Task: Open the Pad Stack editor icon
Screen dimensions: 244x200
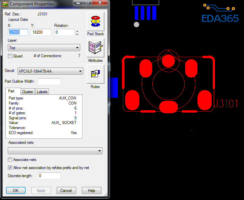Action: [95, 22]
